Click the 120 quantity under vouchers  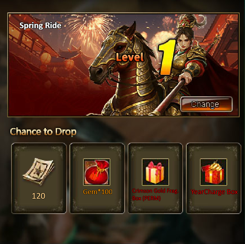[x=38, y=196]
